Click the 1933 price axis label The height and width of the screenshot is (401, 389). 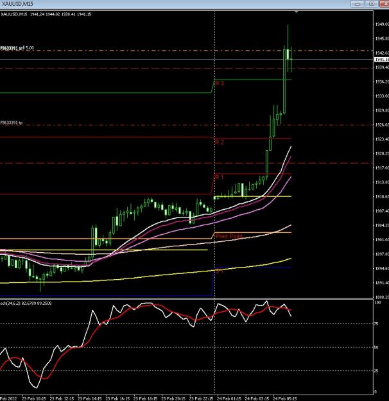pos(382,96)
